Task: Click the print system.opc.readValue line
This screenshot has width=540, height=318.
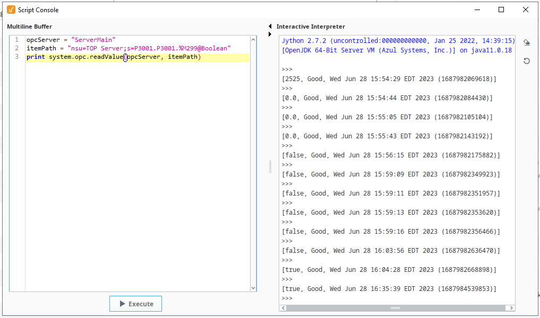Action: (x=114, y=57)
